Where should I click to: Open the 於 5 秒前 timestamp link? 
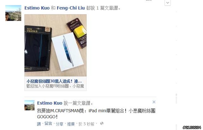[86, 124]
